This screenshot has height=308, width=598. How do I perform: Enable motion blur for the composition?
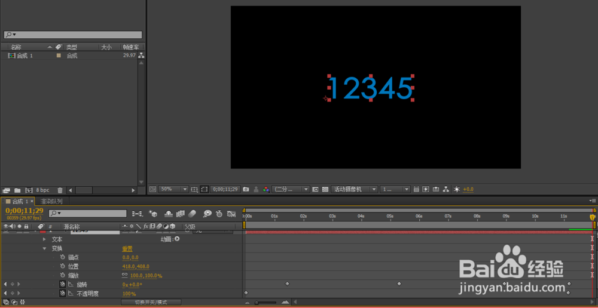pyautogui.click(x=192, y=214)
